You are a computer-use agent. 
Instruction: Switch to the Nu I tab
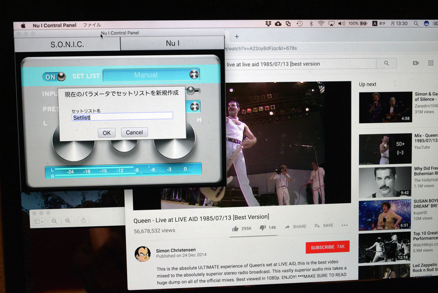pyautogui.click(x=172, y=43)
